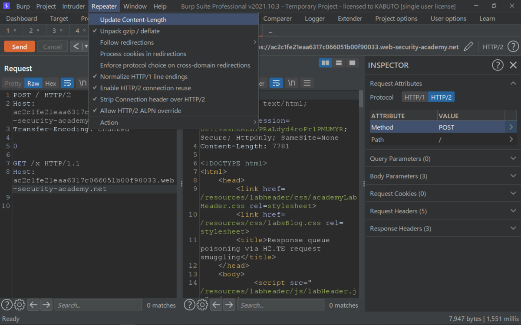This screenshot has width=521, height=325.
Task: Close Repeater tab 2
Action: click(x=38, y=31)
